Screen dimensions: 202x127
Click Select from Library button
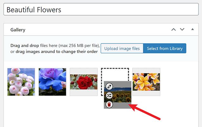coord(165,48)
